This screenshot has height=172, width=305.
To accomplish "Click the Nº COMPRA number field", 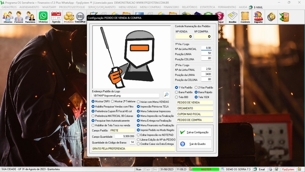I will 202,36.
